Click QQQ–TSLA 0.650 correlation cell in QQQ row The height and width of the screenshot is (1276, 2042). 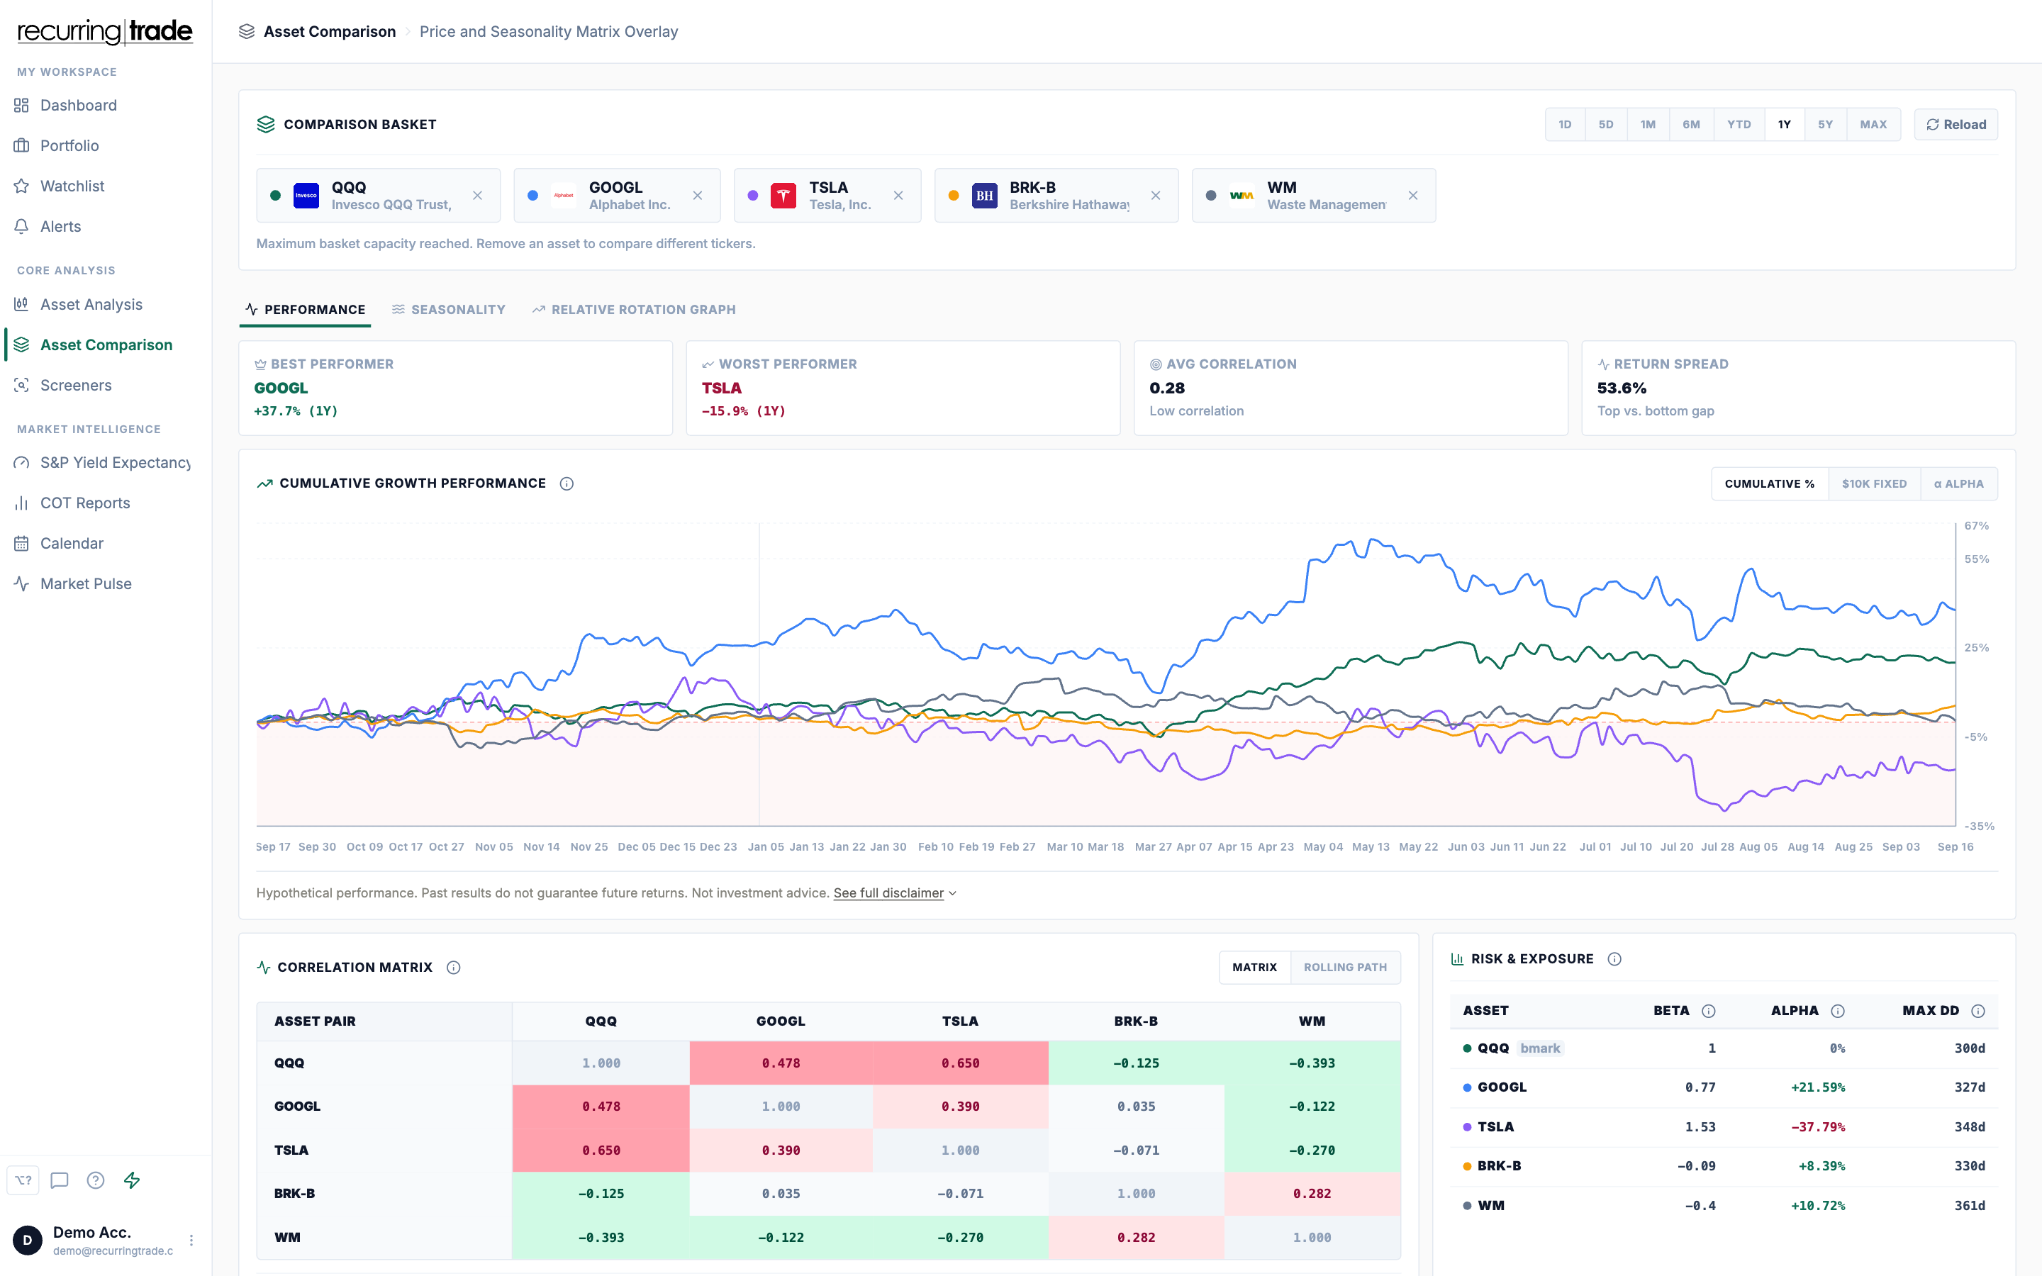coord(960,1063)
